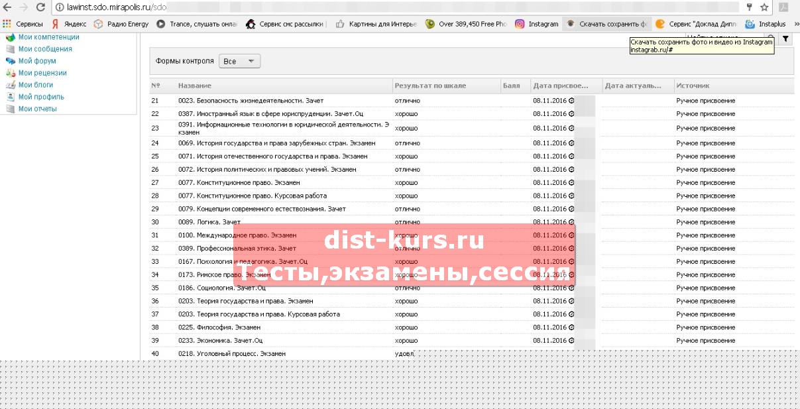Open Мои отчеты link

pos(38,109)
